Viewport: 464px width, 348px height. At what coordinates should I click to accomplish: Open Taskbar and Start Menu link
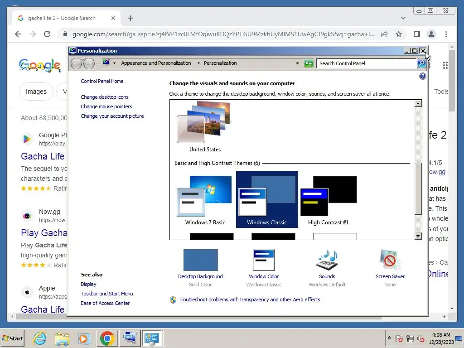point(107,294)
